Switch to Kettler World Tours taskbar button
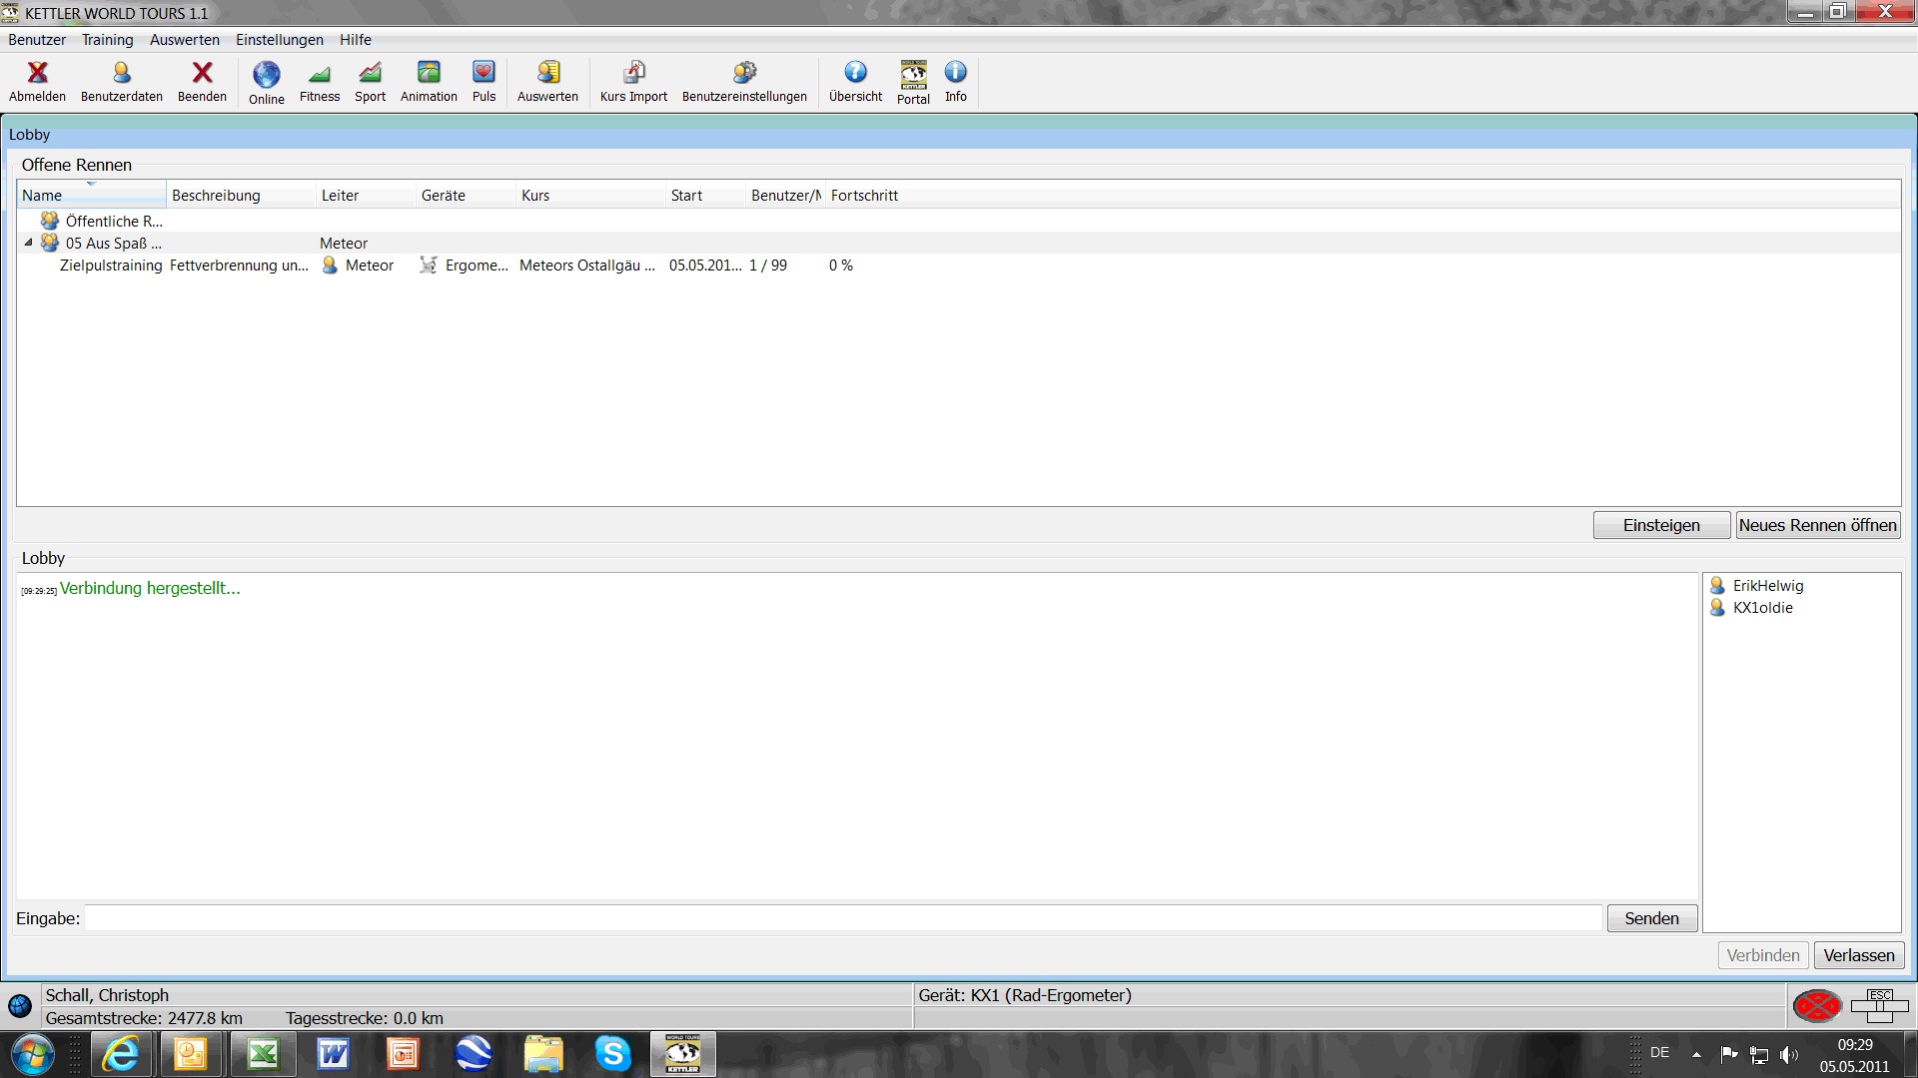Screen dimensions: 1918x1078 pos(682,1054)
